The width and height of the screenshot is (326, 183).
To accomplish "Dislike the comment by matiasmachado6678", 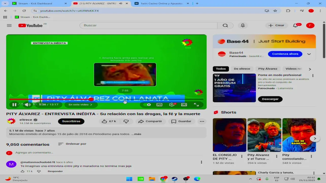I will click(39, 171).
